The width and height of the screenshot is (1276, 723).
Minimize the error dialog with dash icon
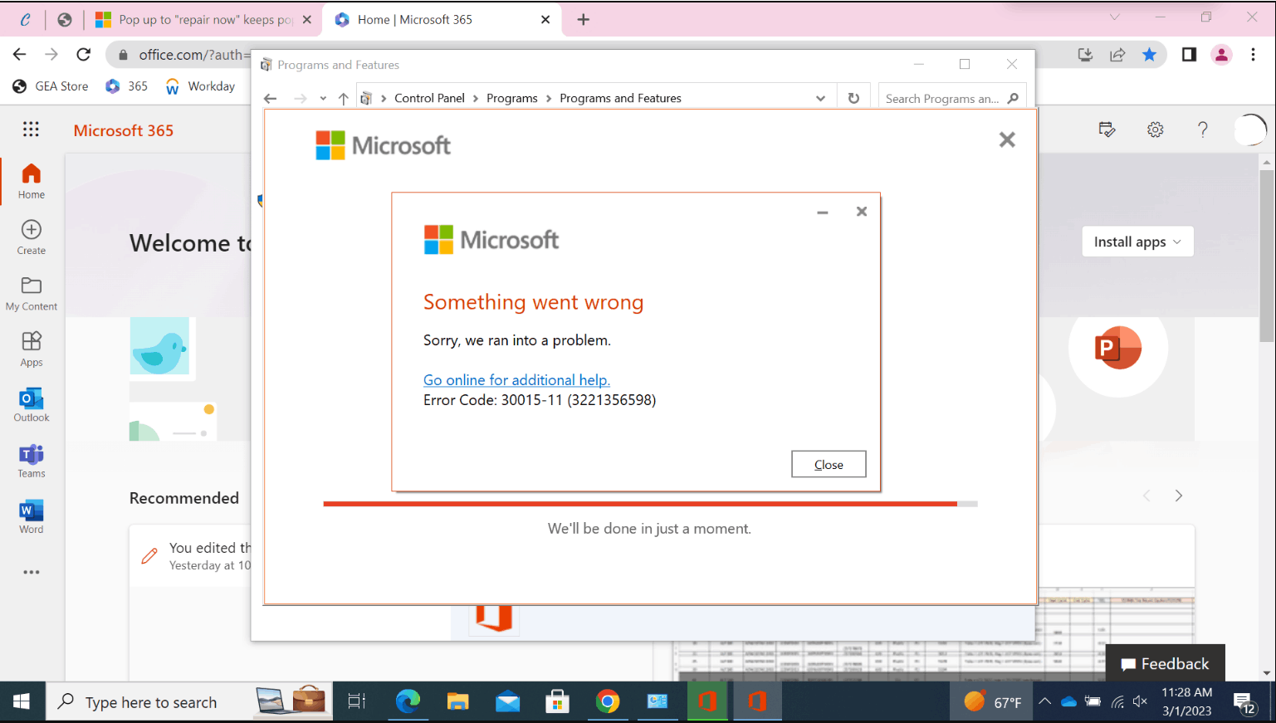click(x=822, y=213)
